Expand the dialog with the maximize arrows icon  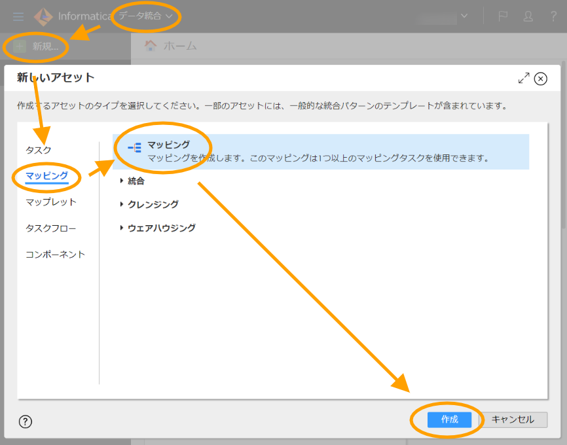pos(524,78)
